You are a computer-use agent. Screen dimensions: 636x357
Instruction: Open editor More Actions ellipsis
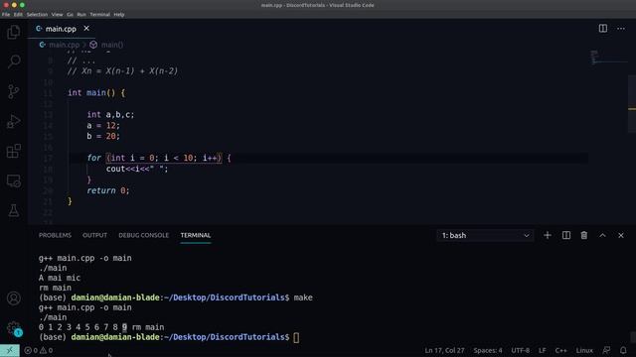coord(621,29)
